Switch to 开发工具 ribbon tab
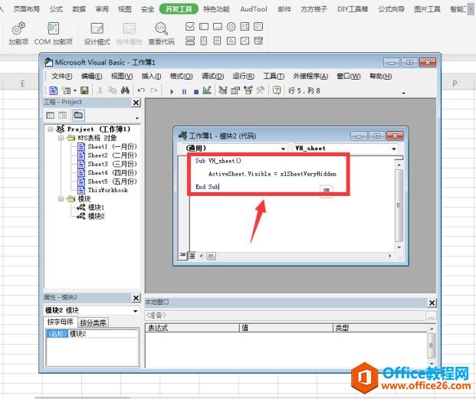This screenshot has height=399, width=476. click(x=179, y=9)
